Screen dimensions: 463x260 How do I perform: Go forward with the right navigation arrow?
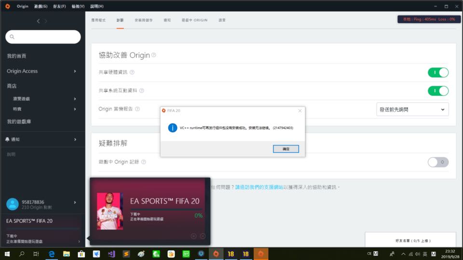click(46, 21)
